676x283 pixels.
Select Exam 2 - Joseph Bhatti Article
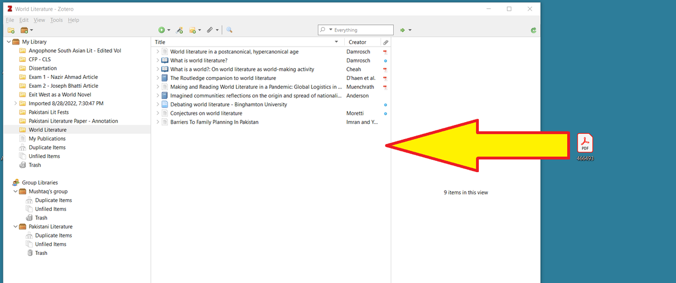tap(64, 86)
